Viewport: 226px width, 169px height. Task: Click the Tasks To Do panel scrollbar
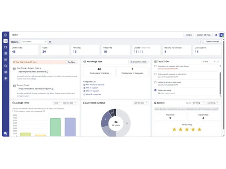pos(220,83)
